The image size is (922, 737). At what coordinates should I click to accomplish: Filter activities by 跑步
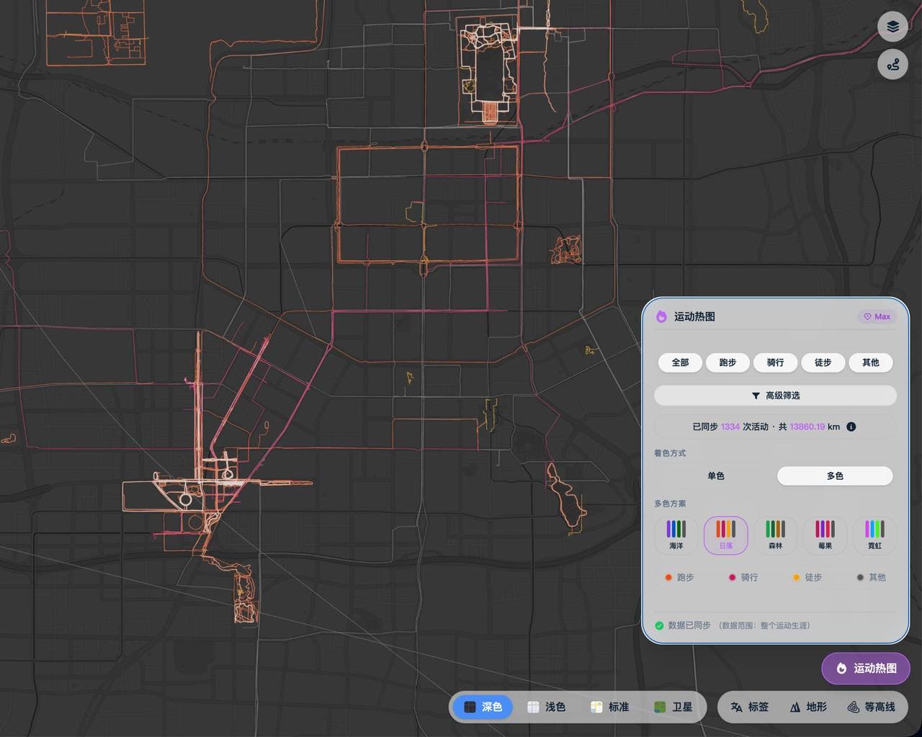pos(728,362)
